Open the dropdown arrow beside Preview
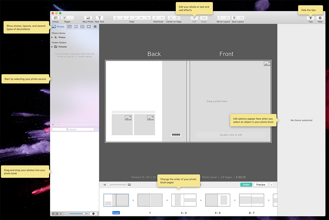 (271, 185)
